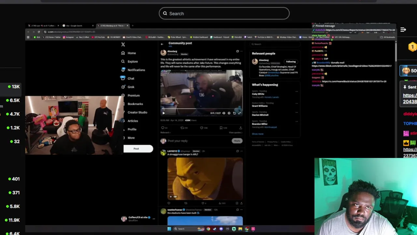Click the Reply button under the post
417x235 pixels.
tap(237, 141)
